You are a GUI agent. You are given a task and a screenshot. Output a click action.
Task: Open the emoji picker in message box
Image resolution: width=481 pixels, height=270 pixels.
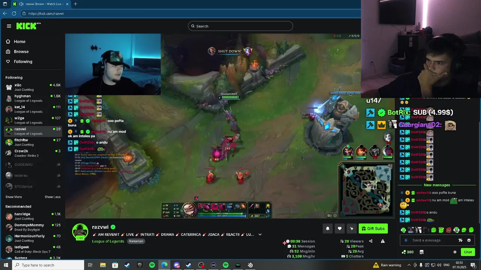469,240
